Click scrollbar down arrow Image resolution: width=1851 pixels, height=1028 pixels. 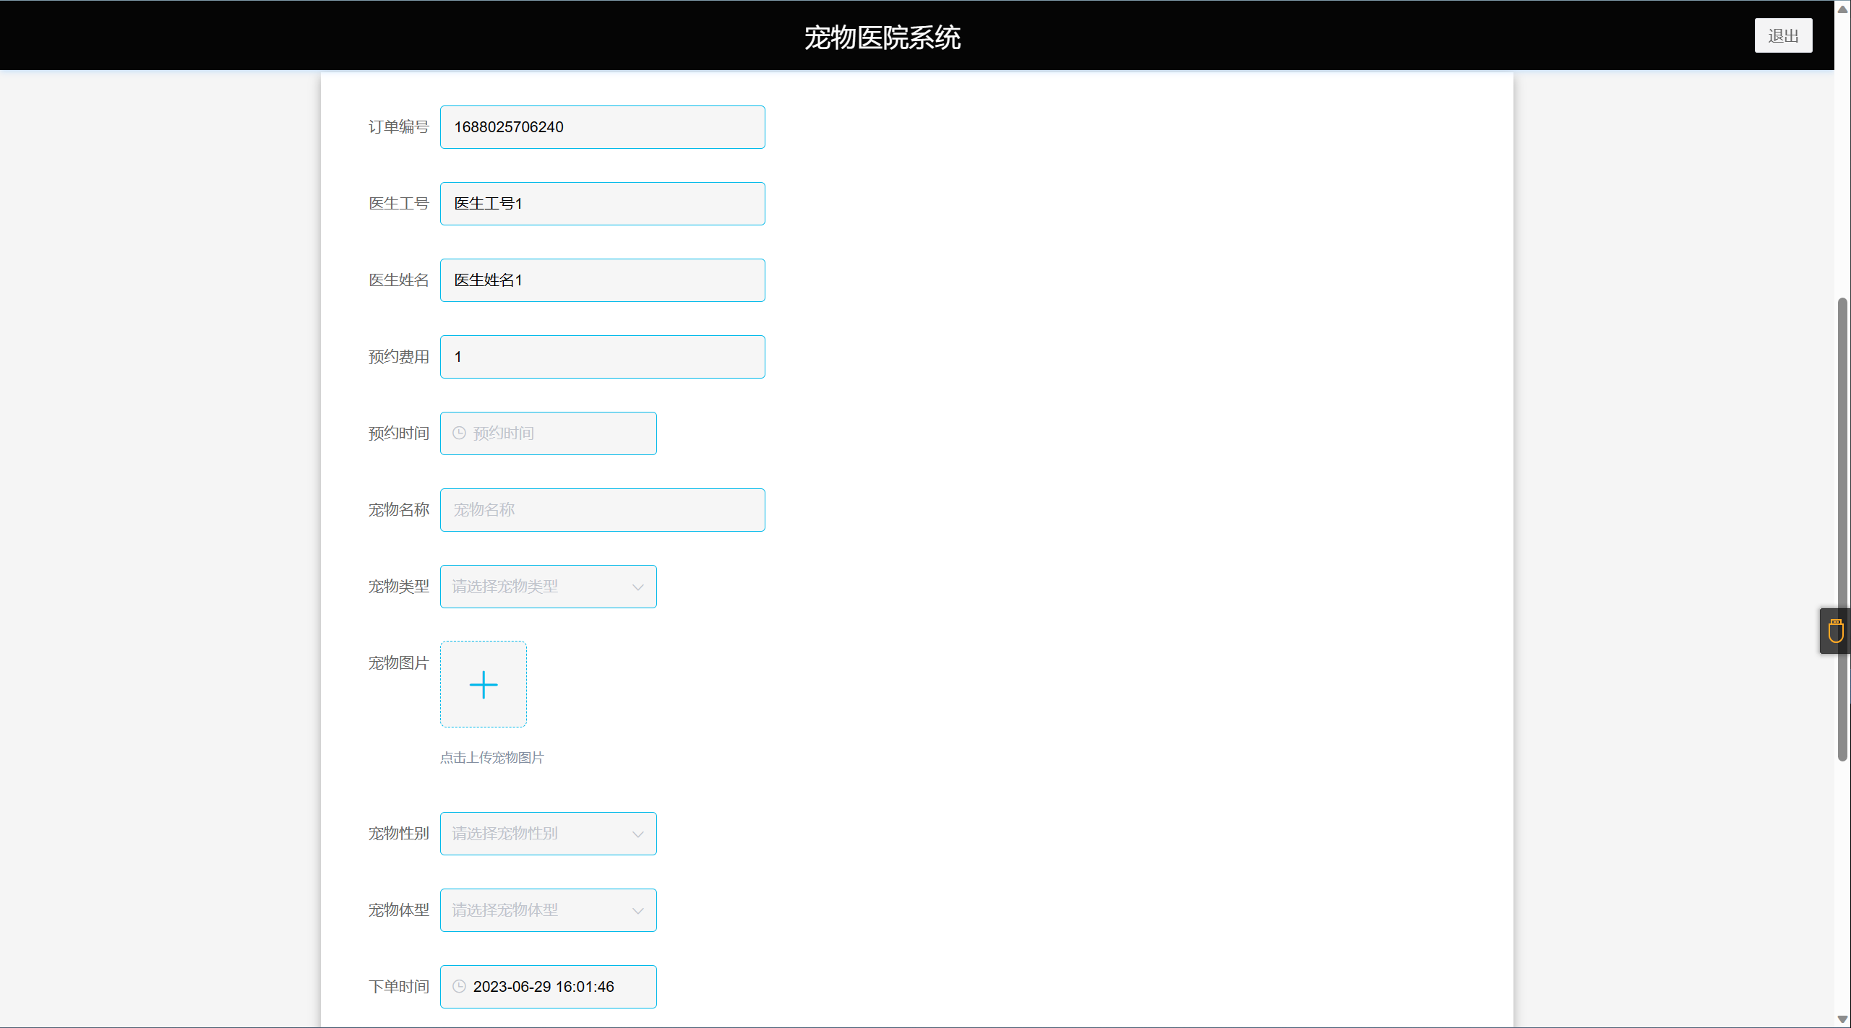1842,1019
